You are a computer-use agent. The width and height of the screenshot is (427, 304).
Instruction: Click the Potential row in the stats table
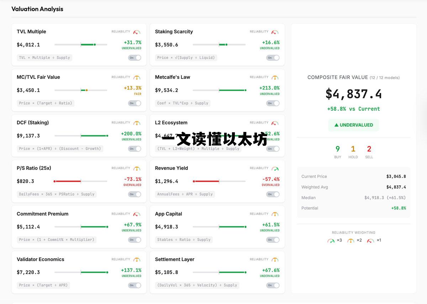(x=353, y=208)
